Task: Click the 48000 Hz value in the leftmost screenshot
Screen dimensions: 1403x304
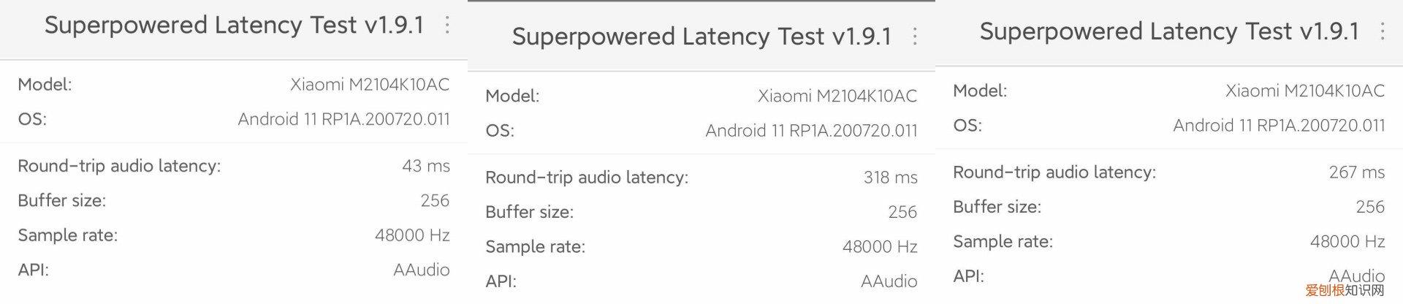Action: coord(412,235)
